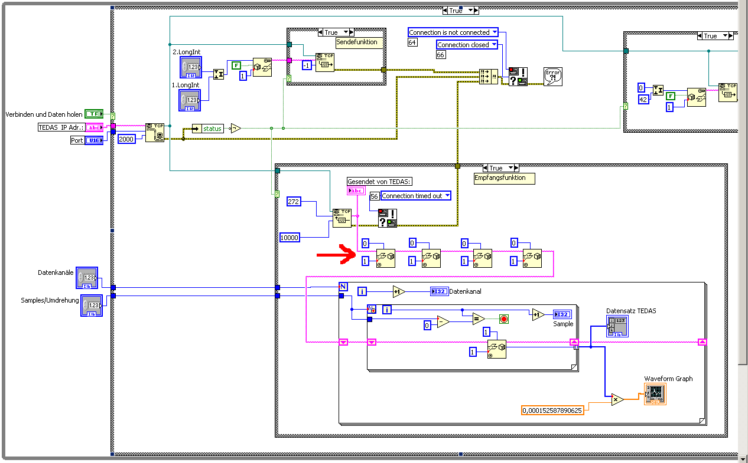Click the -1 constant in Sendefunktion
This screenshot has height=463, width=748.
tap(306, 65)
